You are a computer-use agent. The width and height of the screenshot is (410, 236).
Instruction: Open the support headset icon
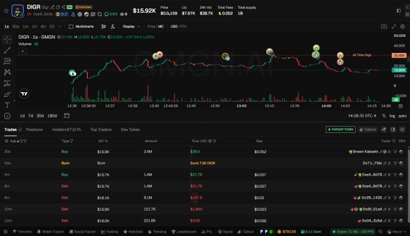(380, 232)
